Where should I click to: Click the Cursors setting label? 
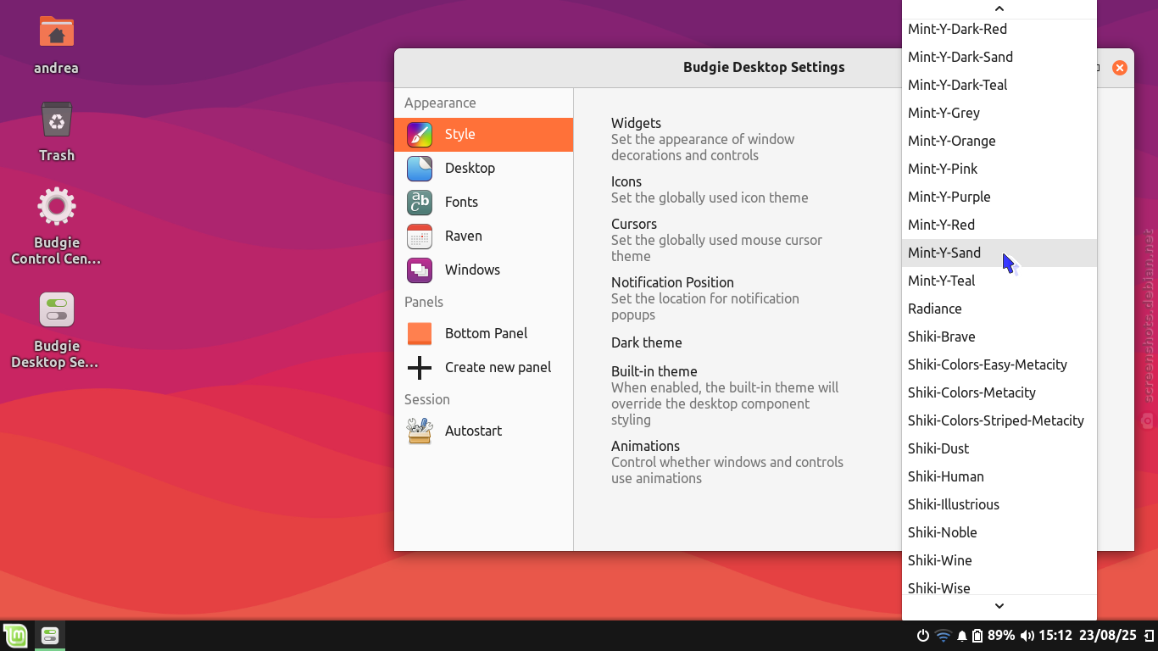point(634,224)
